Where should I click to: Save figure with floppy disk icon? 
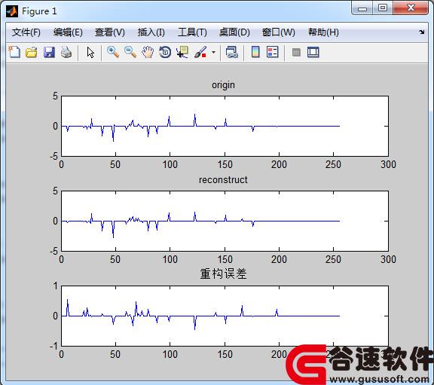49,52
